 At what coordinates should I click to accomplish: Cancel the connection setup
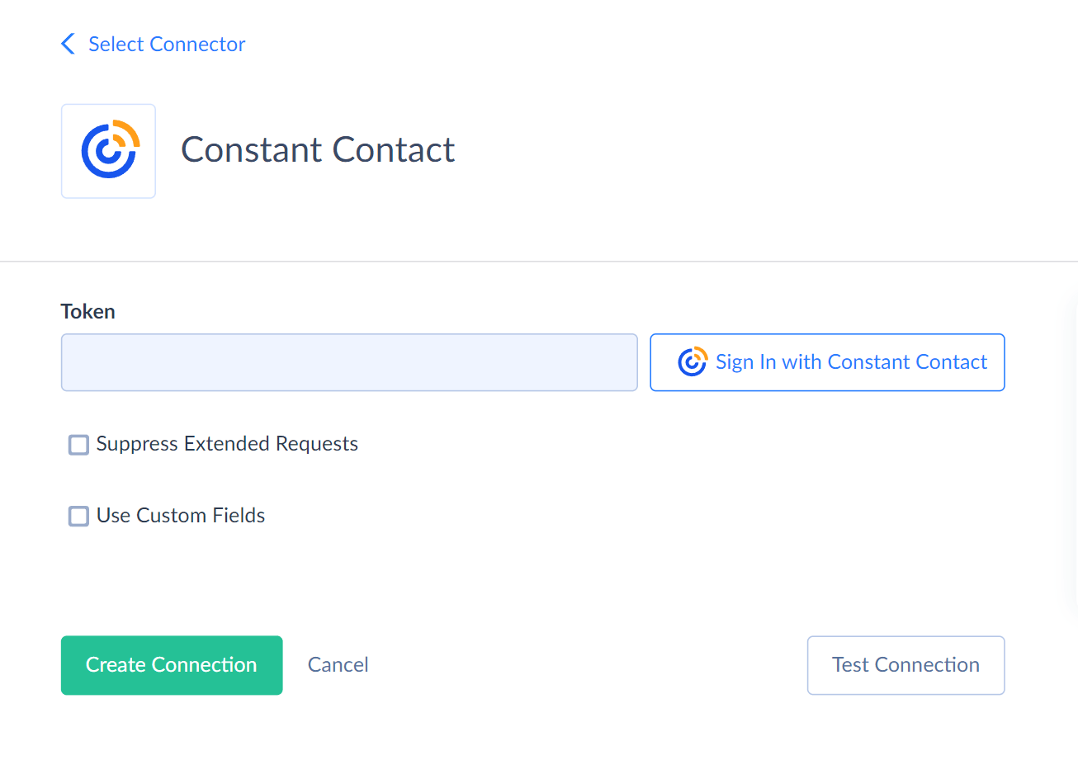(x=338, y=665)
